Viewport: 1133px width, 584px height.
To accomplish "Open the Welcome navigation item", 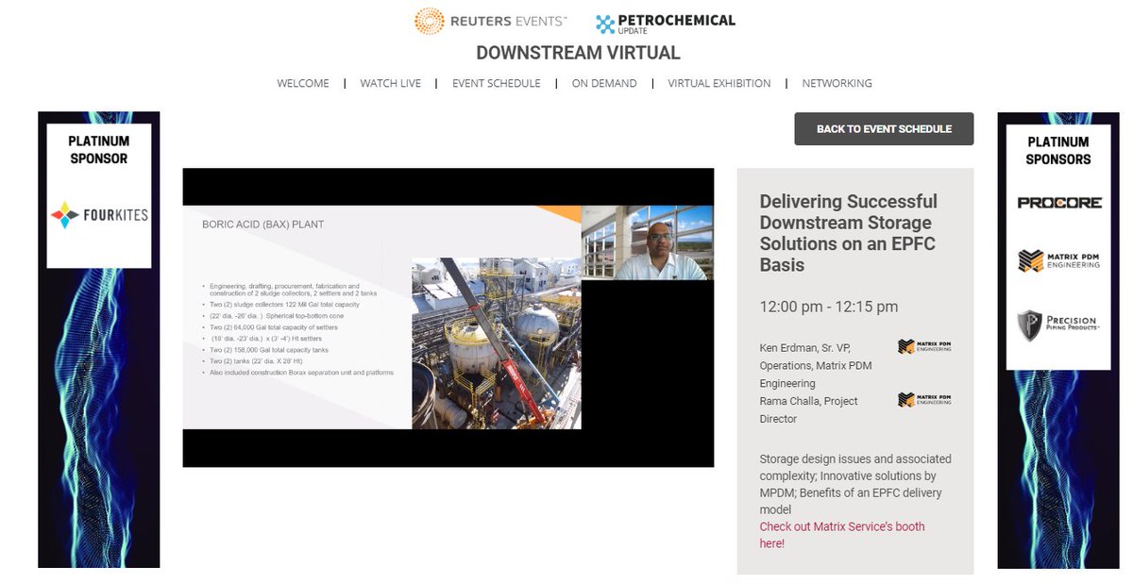I will click(x=302, y=83).
